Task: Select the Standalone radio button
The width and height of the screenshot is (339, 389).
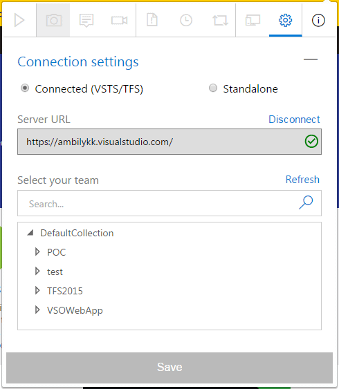Action: [213, 88]
